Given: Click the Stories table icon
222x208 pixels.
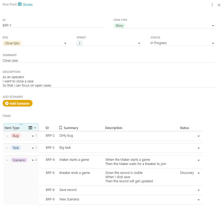Looking at the screenshot, I should 20,4.
